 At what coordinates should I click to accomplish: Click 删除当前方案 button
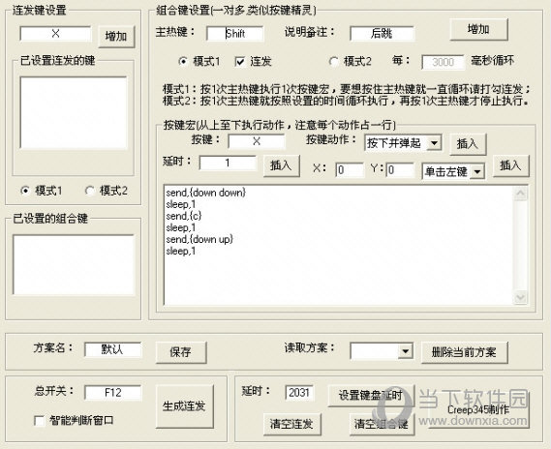465,352
